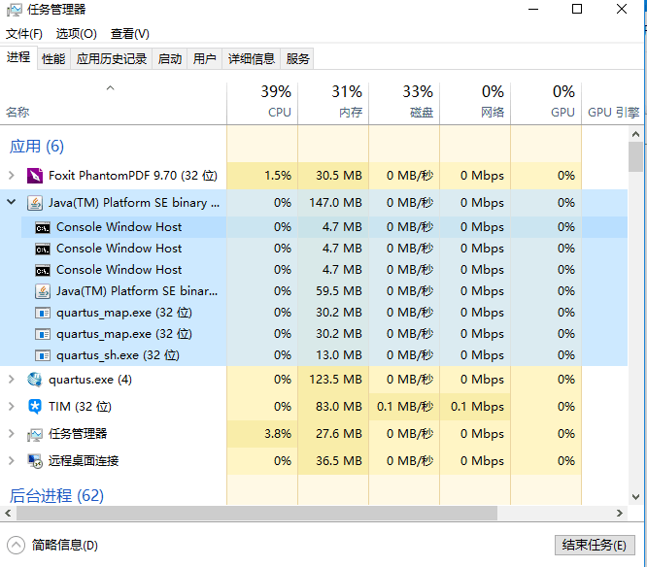Viewport: 647px width, 567px height.
Task: Expand the 任务管理器 process group
Action: point(12,434)
